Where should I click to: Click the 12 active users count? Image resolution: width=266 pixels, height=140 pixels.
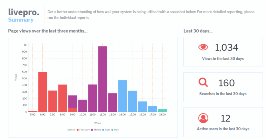click(x=225, y=118)
